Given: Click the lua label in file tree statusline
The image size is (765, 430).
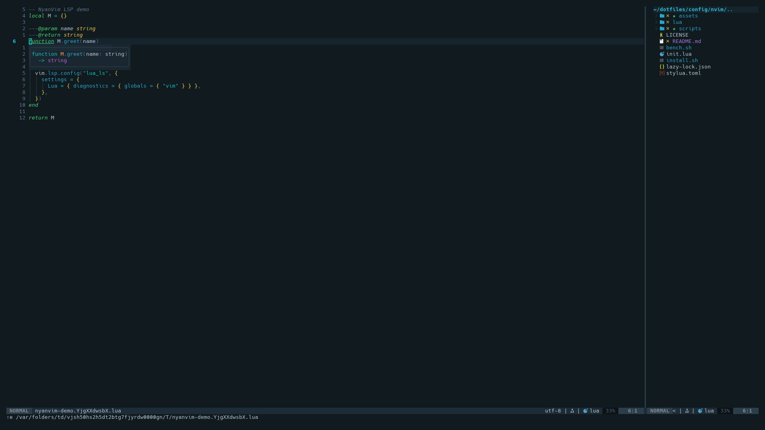Looking at the screenshot, I should (x=709, y=411).
